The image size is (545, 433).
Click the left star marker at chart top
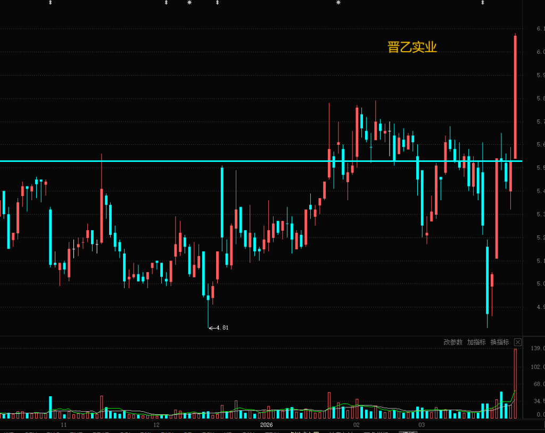tap(189, 3)
